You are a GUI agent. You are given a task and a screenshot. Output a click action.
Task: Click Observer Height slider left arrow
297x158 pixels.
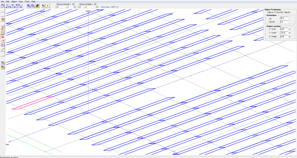(80, 7)
